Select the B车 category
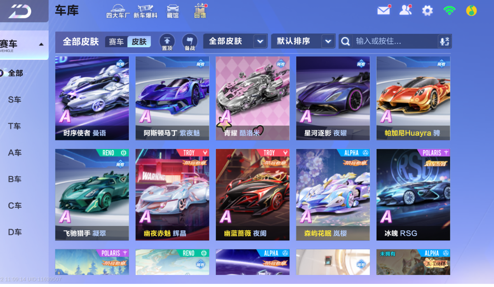The width and height of the screenshot is (494, 287). [x=15, y=179]
